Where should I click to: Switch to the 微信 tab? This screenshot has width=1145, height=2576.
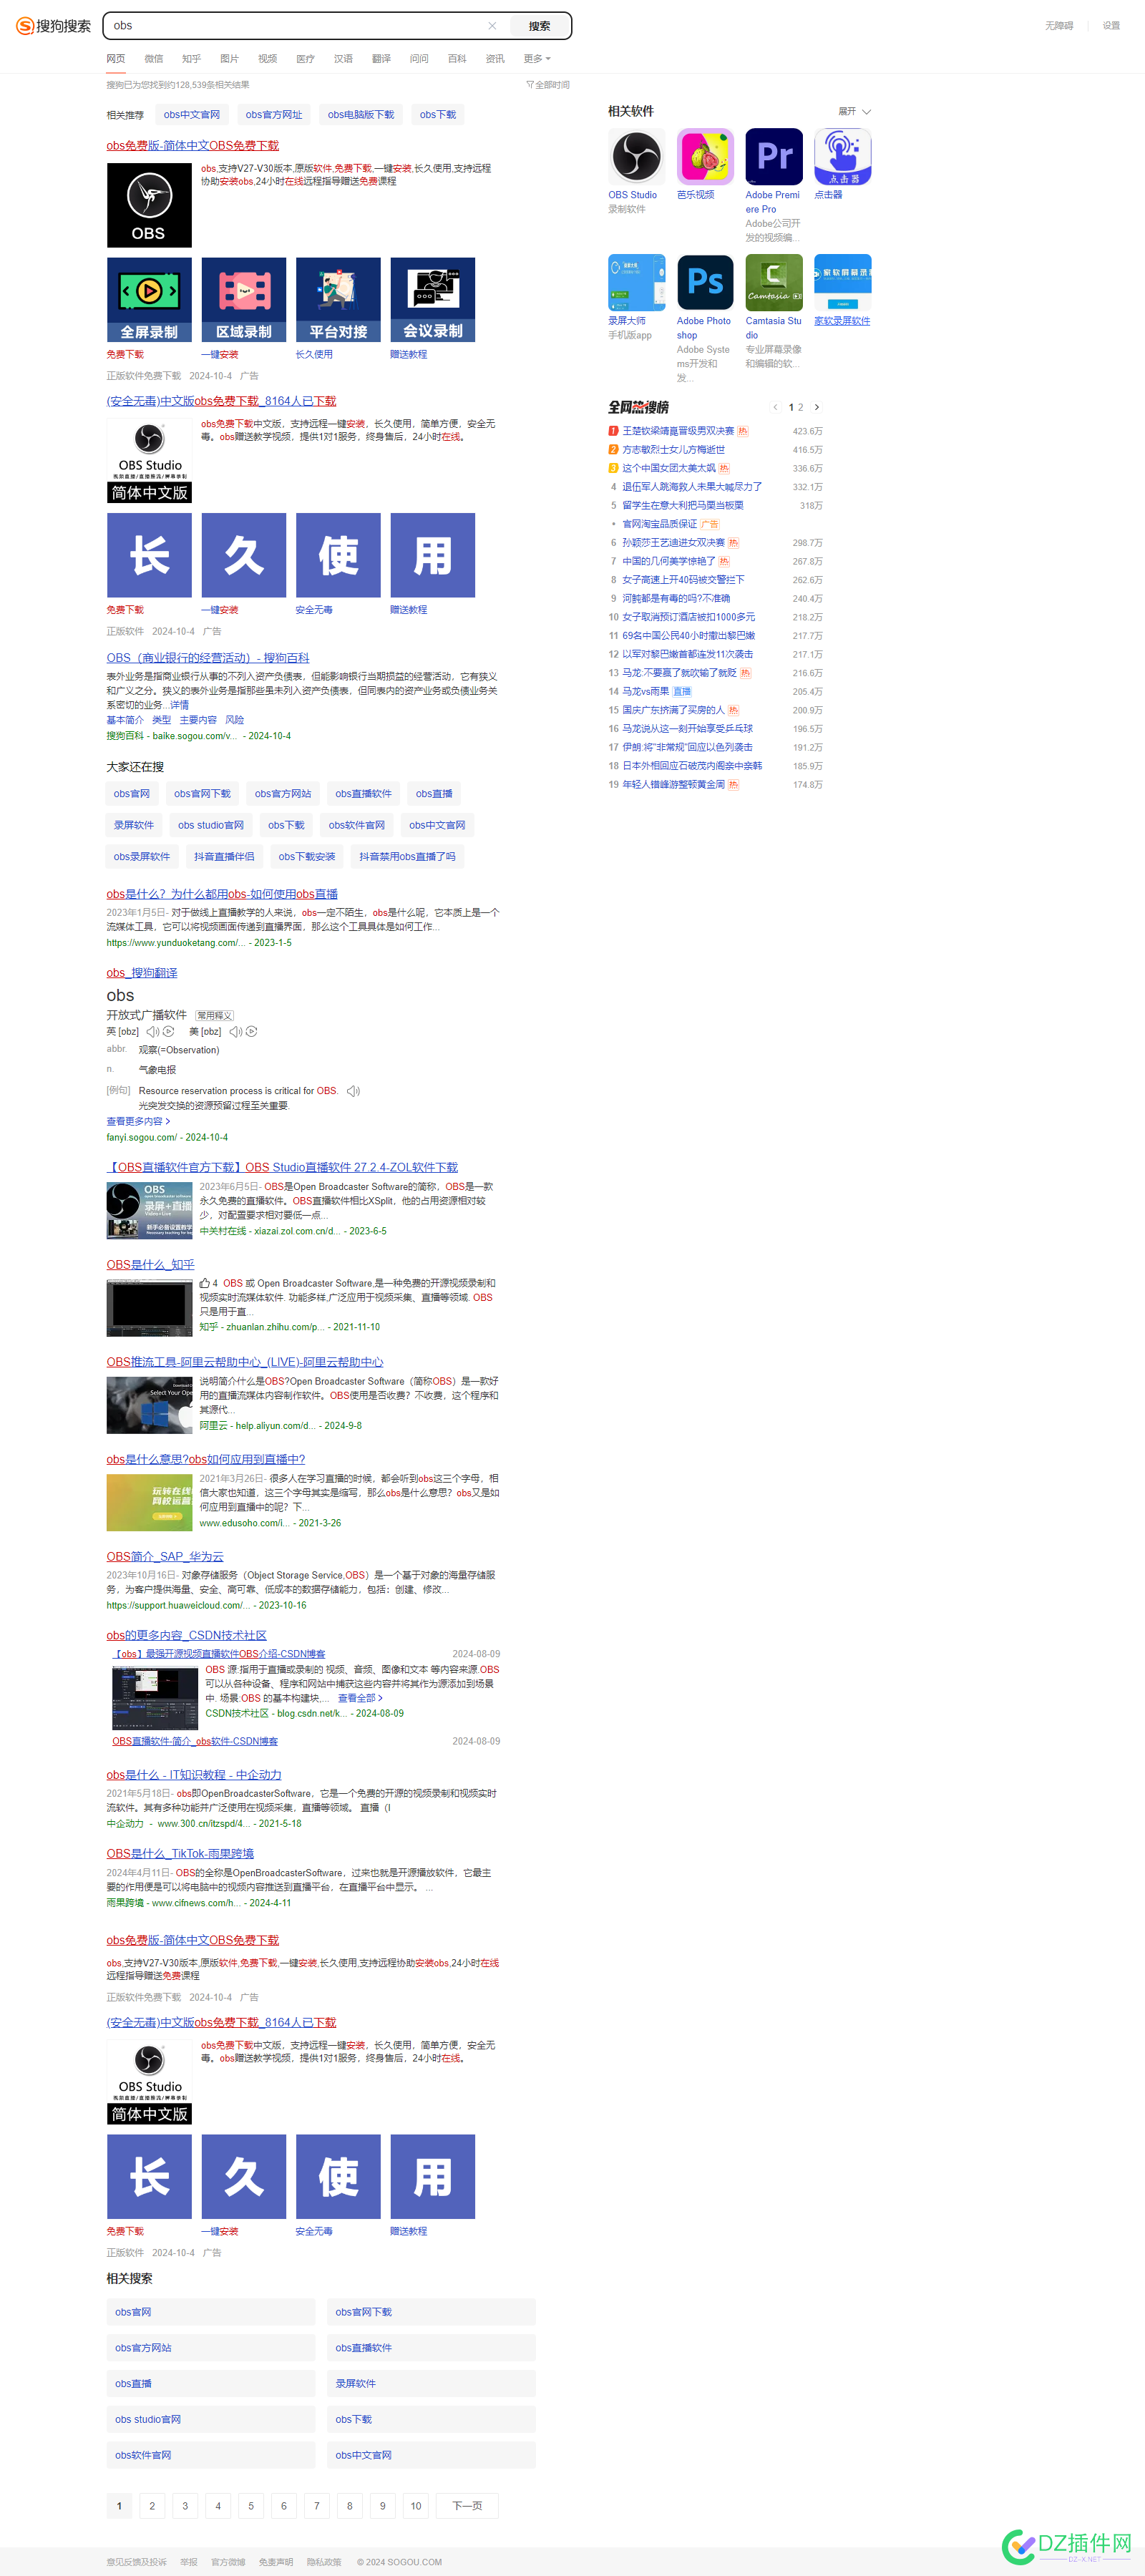point(153,59)
